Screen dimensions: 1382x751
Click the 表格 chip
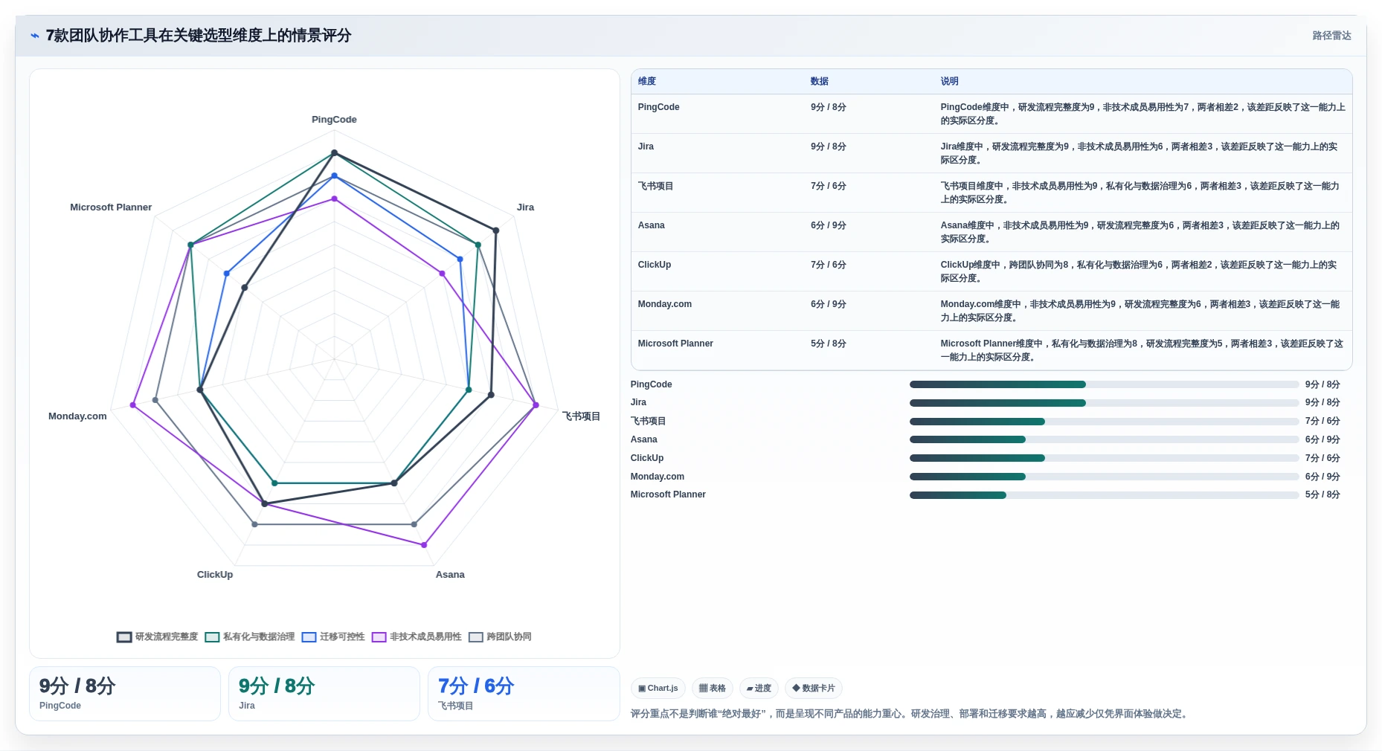[x=713, y=689]
